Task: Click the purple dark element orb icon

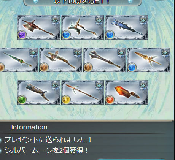Action: pyautogui.click(x=22, y=35)
